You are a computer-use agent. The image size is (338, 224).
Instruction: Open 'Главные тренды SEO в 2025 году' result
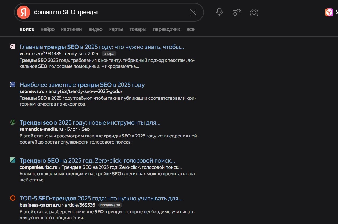102,47
